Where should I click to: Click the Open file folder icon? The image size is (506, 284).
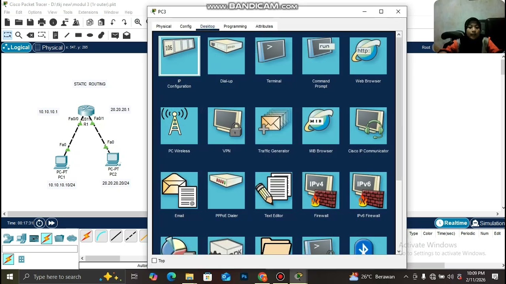[x=19, y=22]
